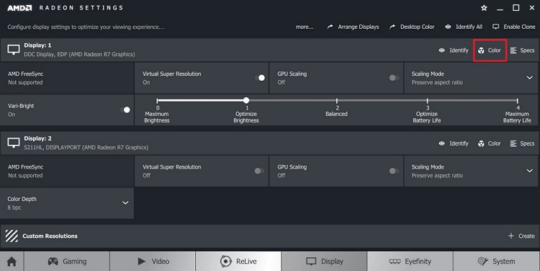
Task: Click the star favorites icon in title bar
Action: [x=484, y=8]
